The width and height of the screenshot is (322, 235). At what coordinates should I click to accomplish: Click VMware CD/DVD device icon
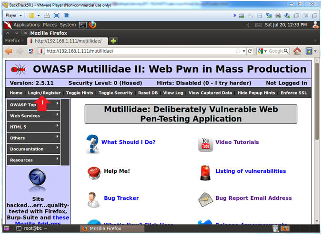coord(251,16)
